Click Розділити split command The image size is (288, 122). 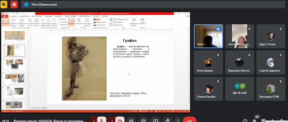(x=118, y=25)
